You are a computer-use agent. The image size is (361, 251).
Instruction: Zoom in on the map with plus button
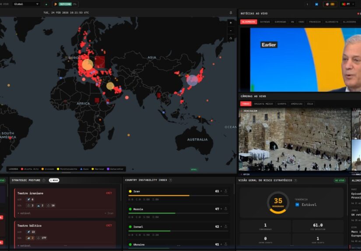(x=231, y=23)
